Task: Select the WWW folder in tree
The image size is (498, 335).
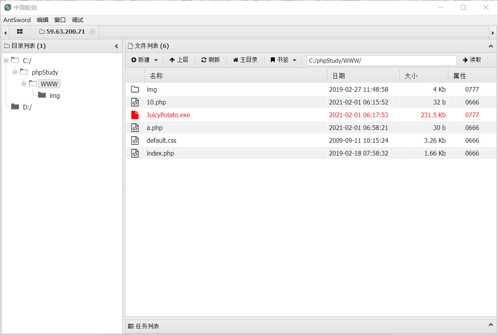Action: point(49,84)
